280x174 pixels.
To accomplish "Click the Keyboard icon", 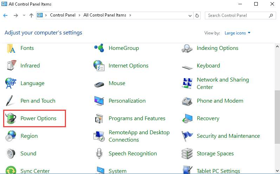I will coord(187,67).
